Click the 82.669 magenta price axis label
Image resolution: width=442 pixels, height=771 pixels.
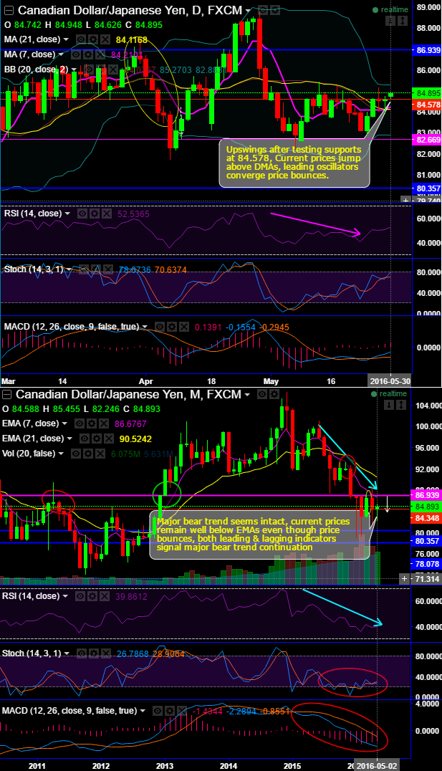pyautogui.click(x=427, y=140)
